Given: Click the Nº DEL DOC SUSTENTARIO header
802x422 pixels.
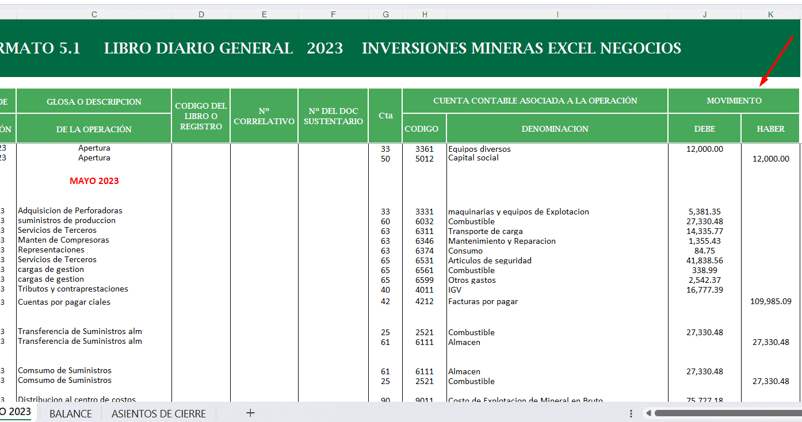Looking at the screenshot, I should coord(333,116).
